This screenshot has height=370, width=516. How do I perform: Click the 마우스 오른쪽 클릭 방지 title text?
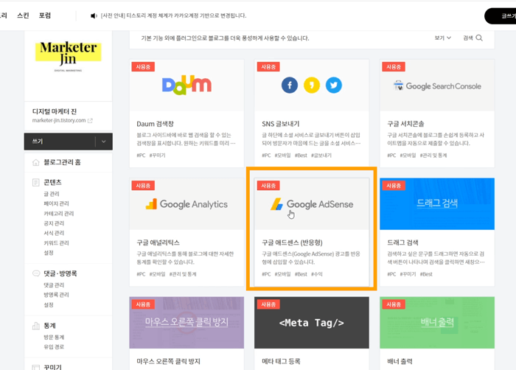pos(169,361)
